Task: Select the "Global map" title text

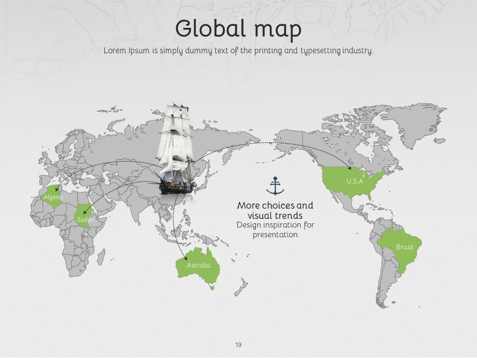Action: tap(238, 28)
